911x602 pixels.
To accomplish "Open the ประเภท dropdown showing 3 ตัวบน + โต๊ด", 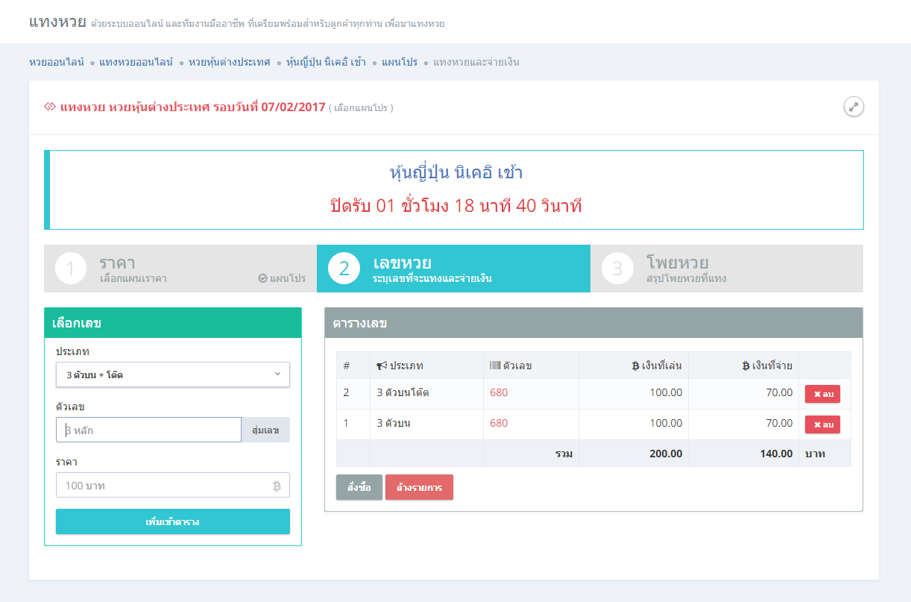I will (x=172, y=374).
